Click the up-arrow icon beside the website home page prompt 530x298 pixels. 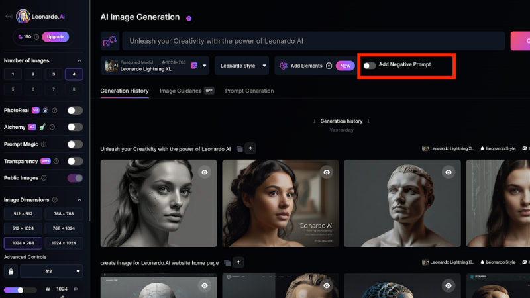pyautogui.click(x=238, y=262)
